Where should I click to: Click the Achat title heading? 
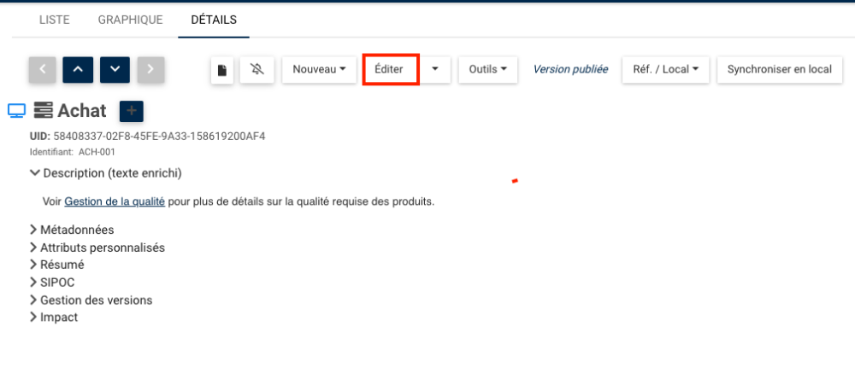82,111
